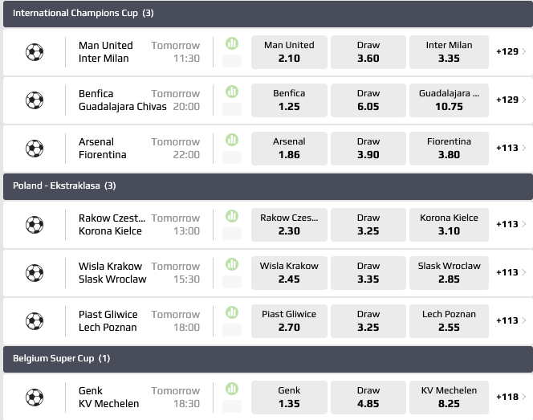Pick Lech Poznan to win at 2.55
The height and width of the screenshot is (420, 533).
(x=449, y=320)
